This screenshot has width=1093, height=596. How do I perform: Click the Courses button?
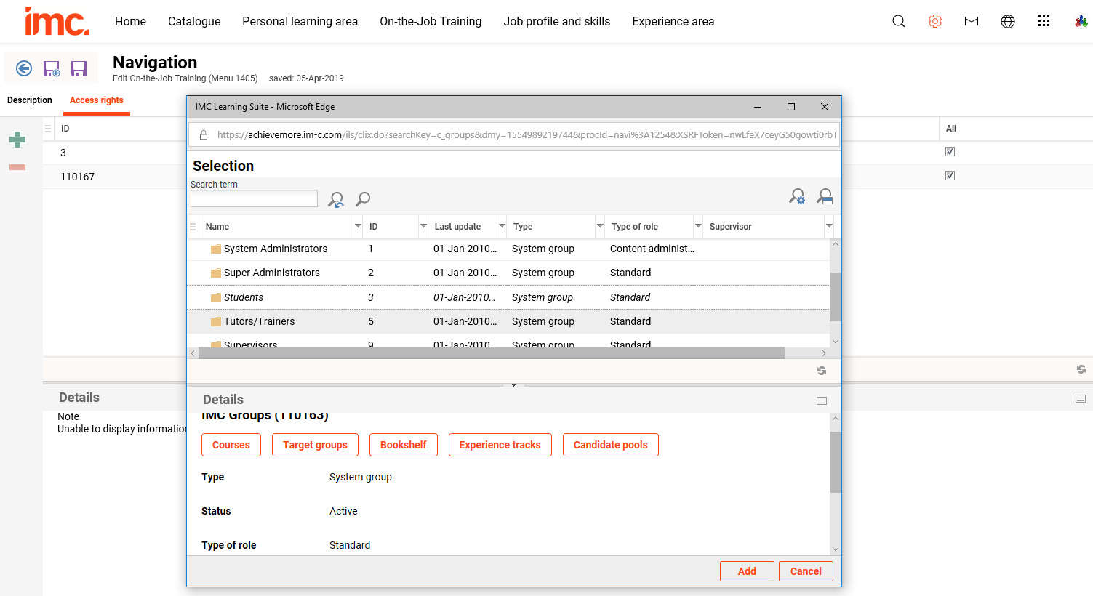pyautogui.click(x=231, y=445)
